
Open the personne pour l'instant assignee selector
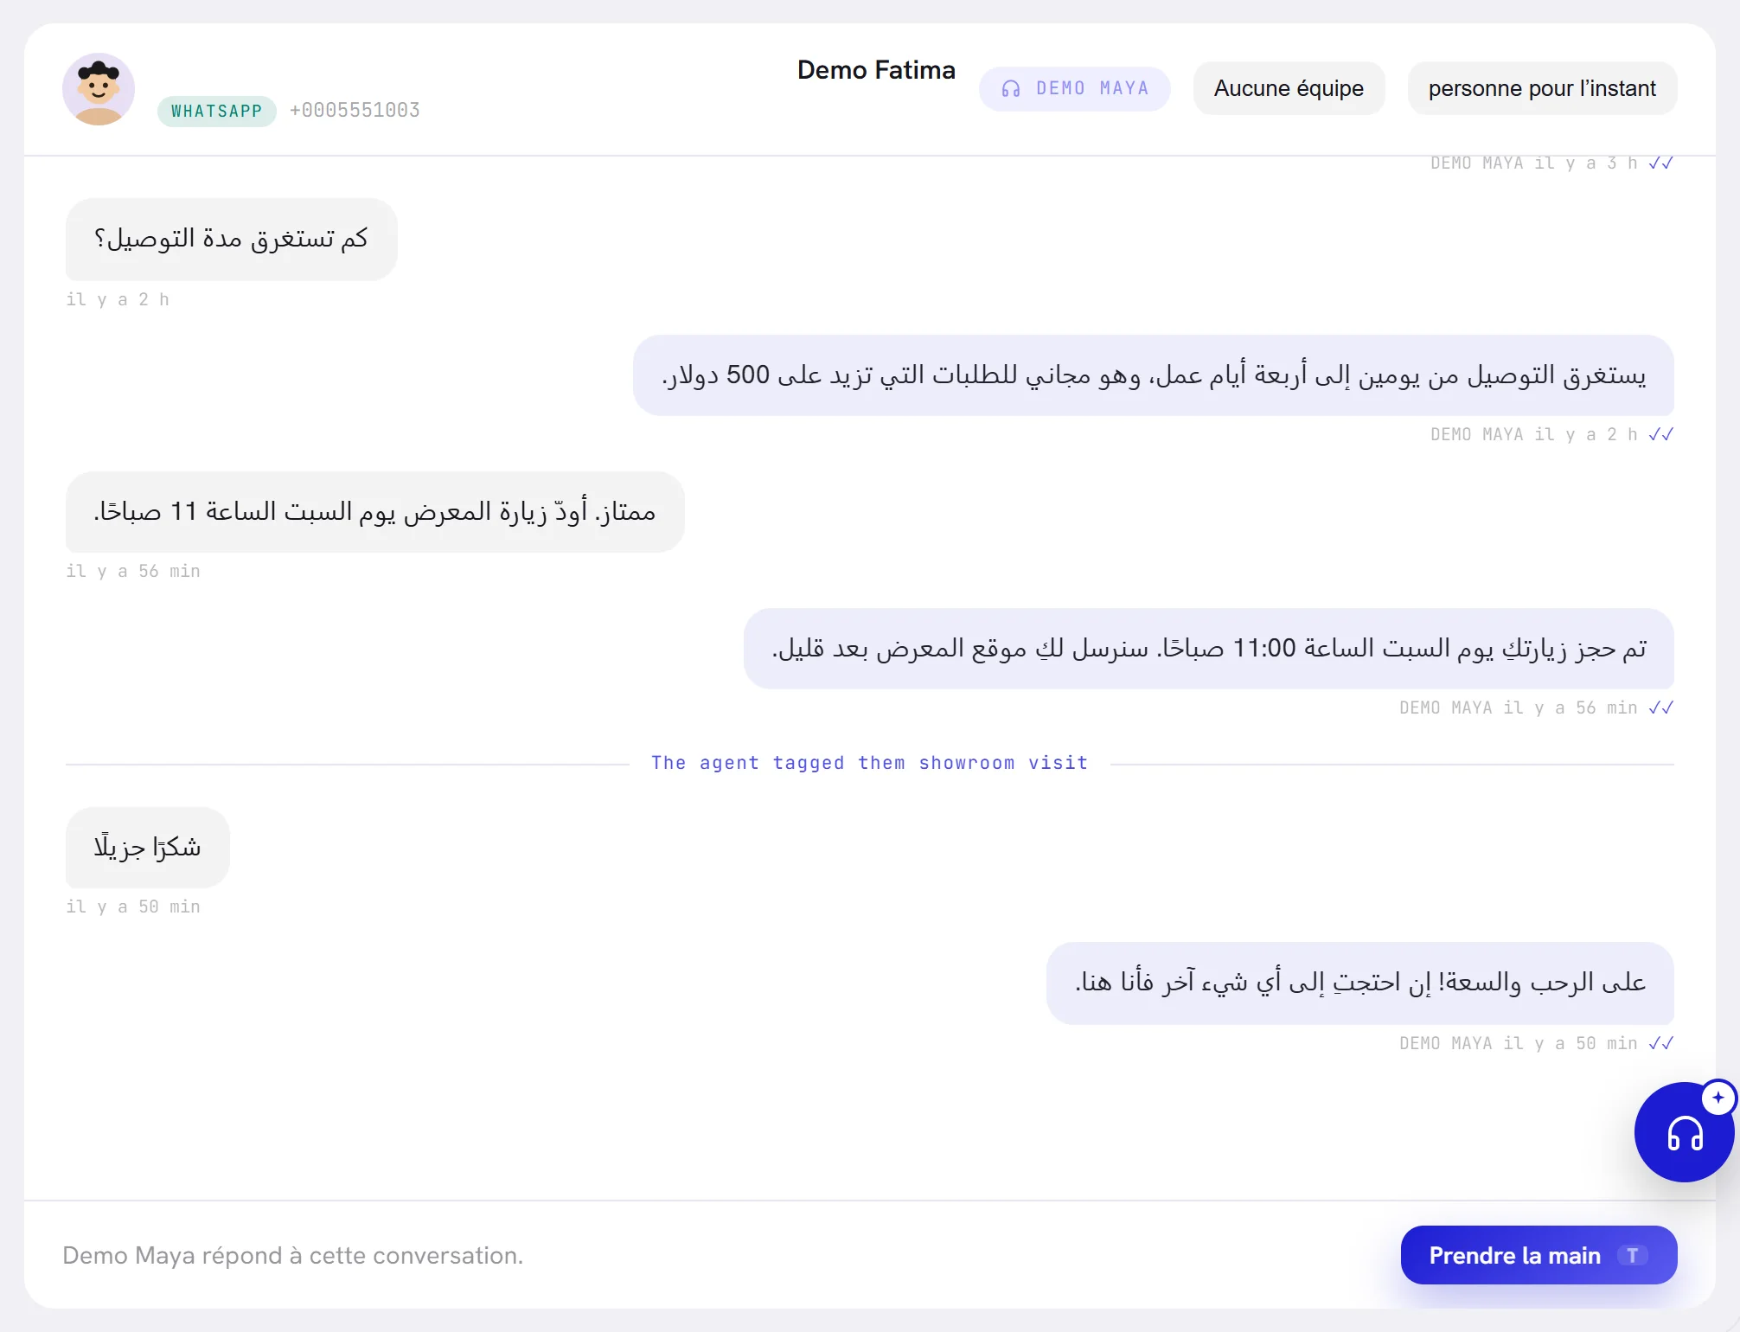click(x=1542, y=88)
